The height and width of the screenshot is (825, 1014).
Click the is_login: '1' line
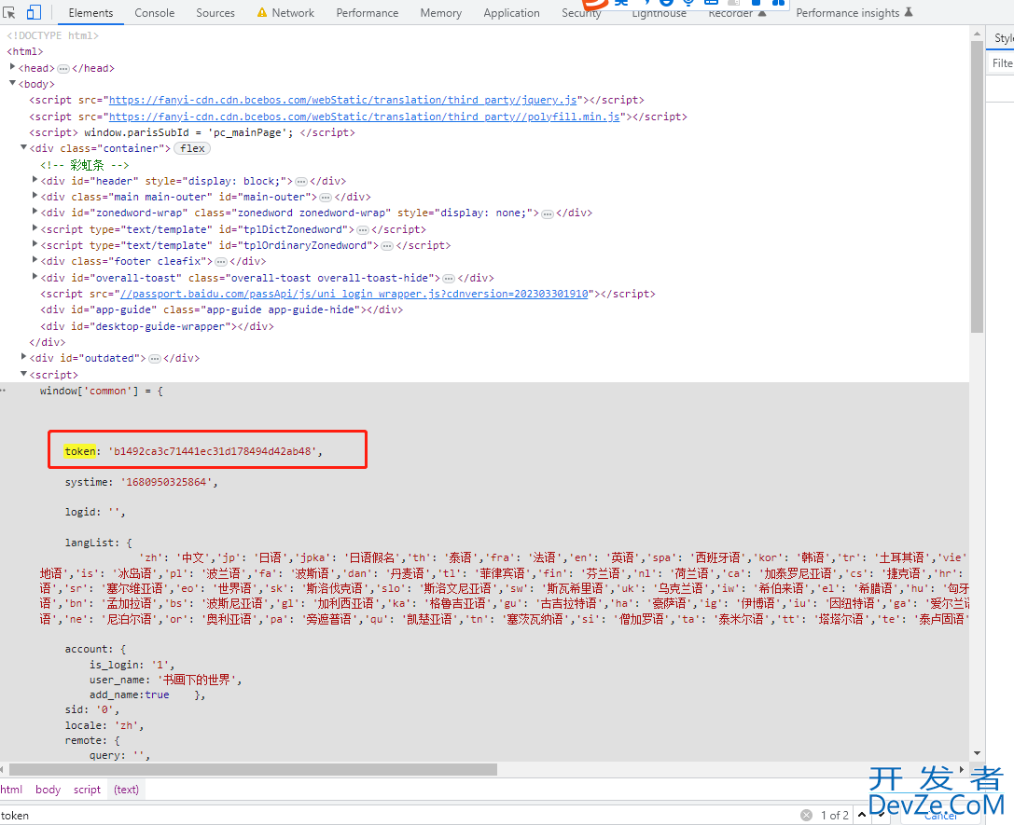[132, 665]
